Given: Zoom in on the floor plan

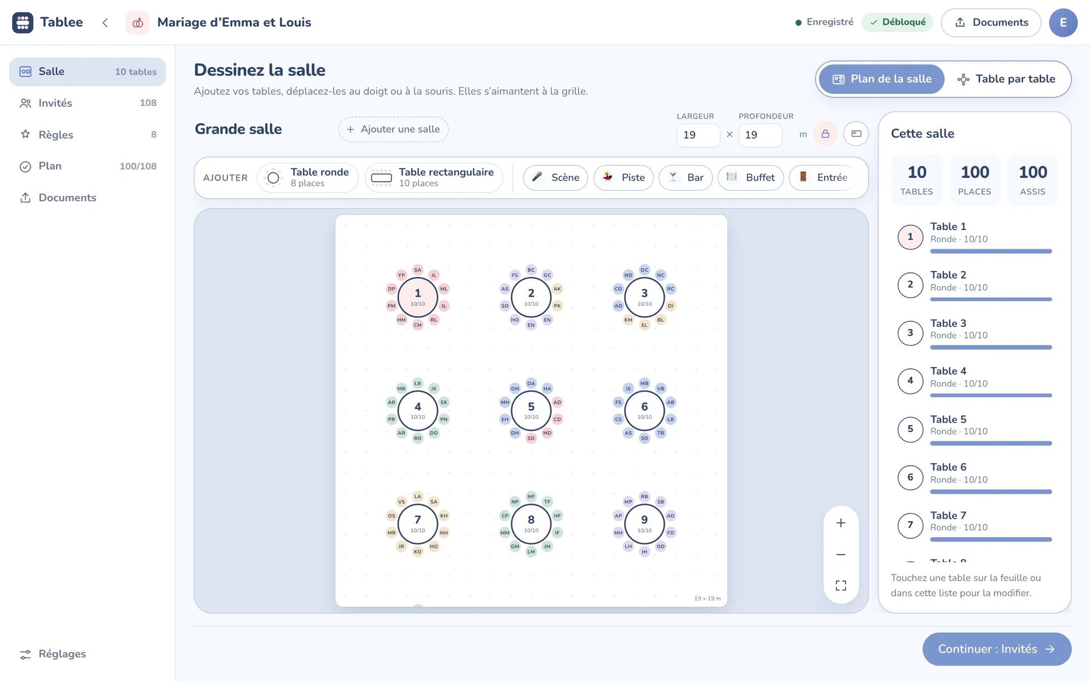Looking at the screenshot, I should (x=841, y=523).
